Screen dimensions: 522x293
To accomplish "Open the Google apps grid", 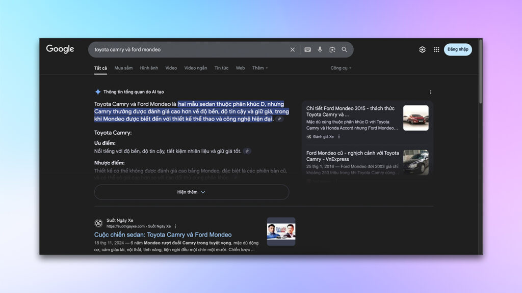I will [x=436, y=49].
